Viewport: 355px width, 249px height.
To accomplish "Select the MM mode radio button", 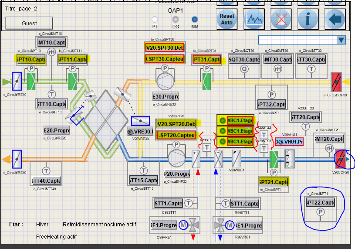I will (x=195, y=19).
